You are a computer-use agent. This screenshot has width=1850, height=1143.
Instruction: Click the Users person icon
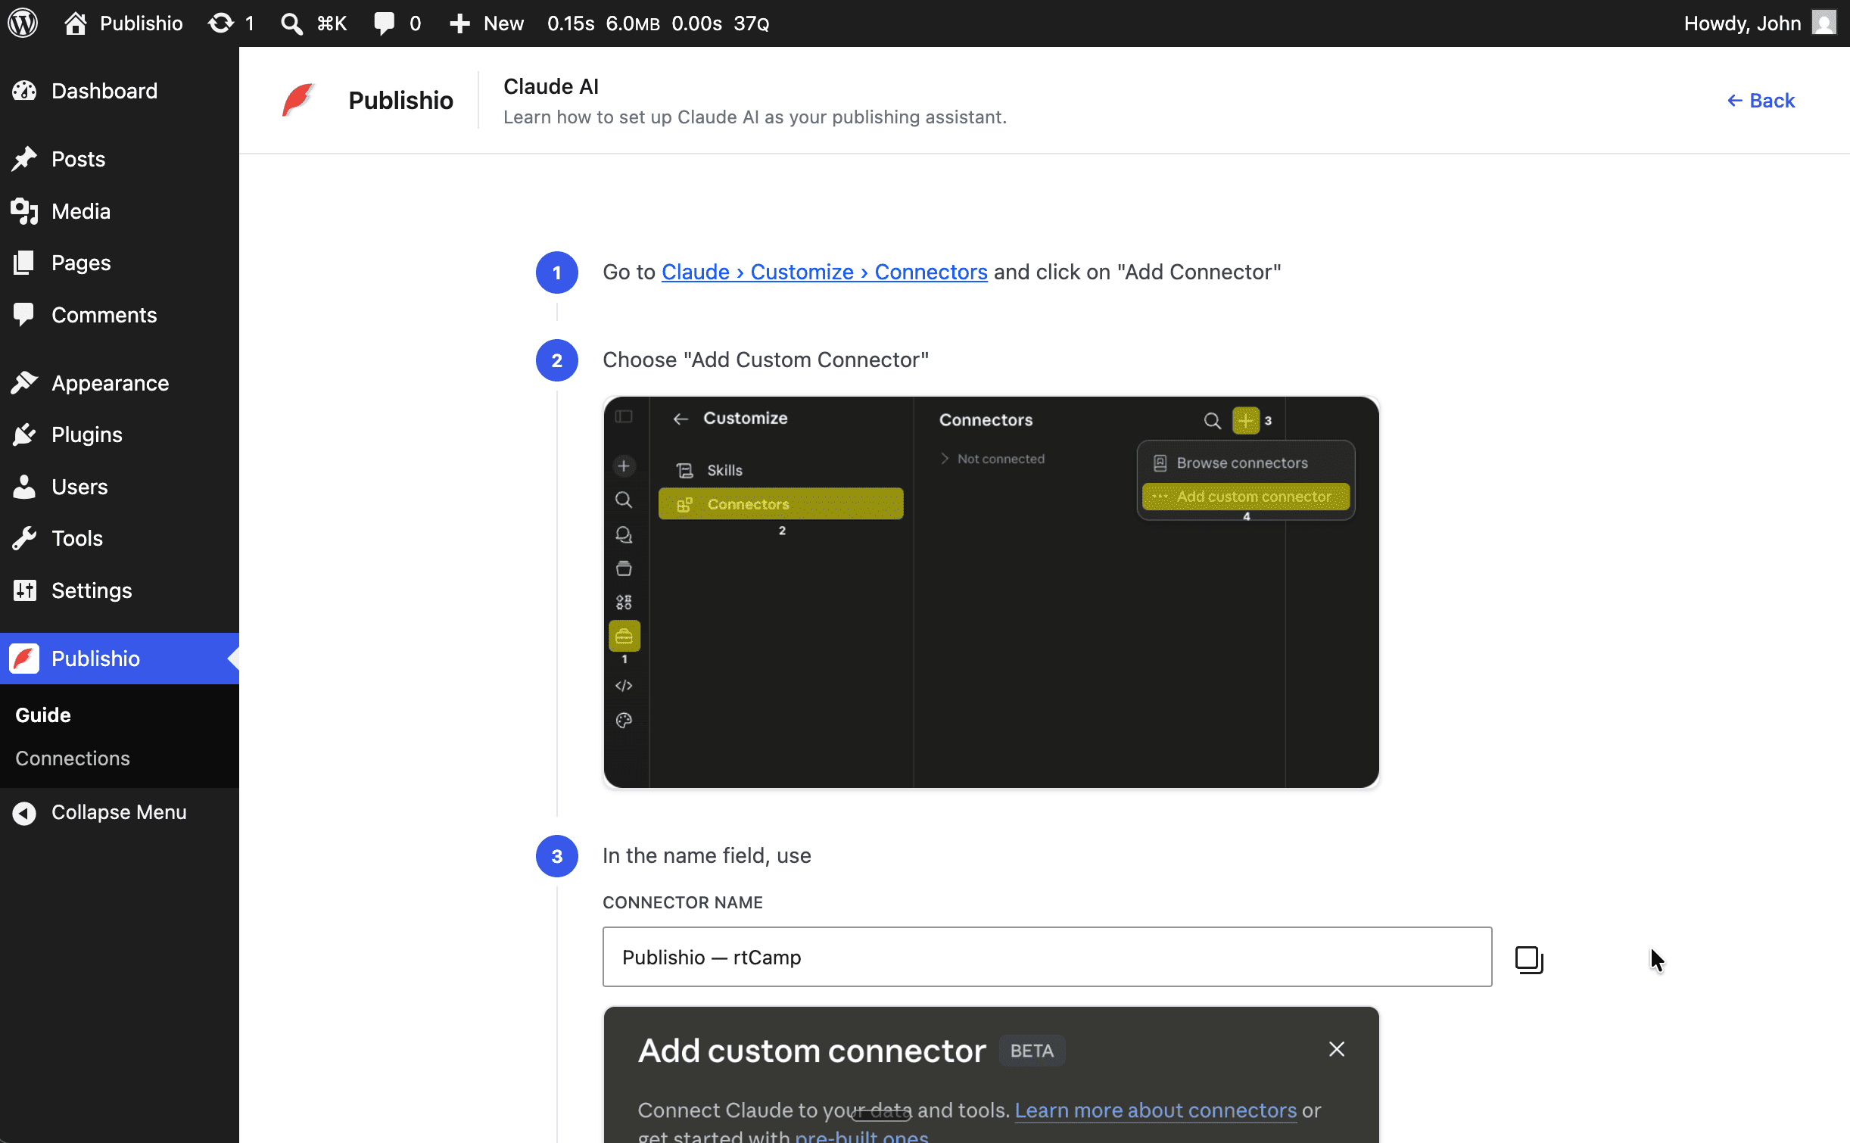coord(24,487)
